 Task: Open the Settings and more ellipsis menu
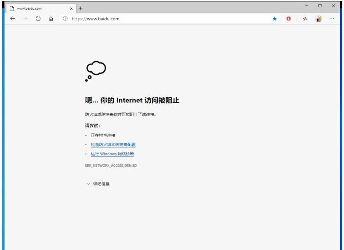coord(332,19)
